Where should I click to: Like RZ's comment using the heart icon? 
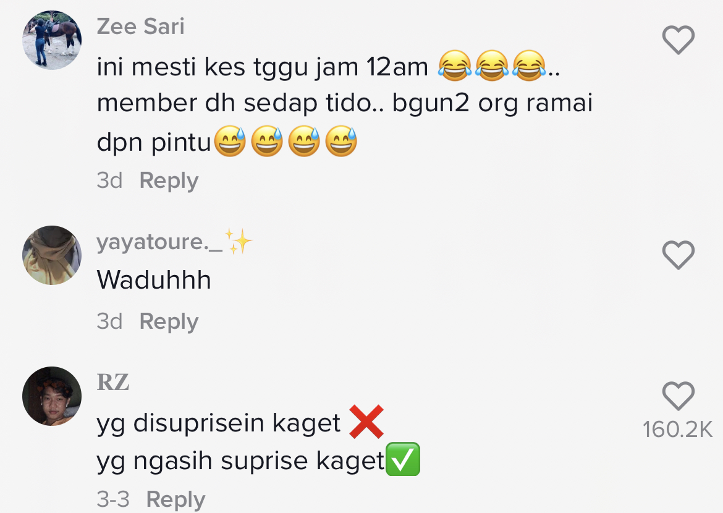[x=679, y=396]
